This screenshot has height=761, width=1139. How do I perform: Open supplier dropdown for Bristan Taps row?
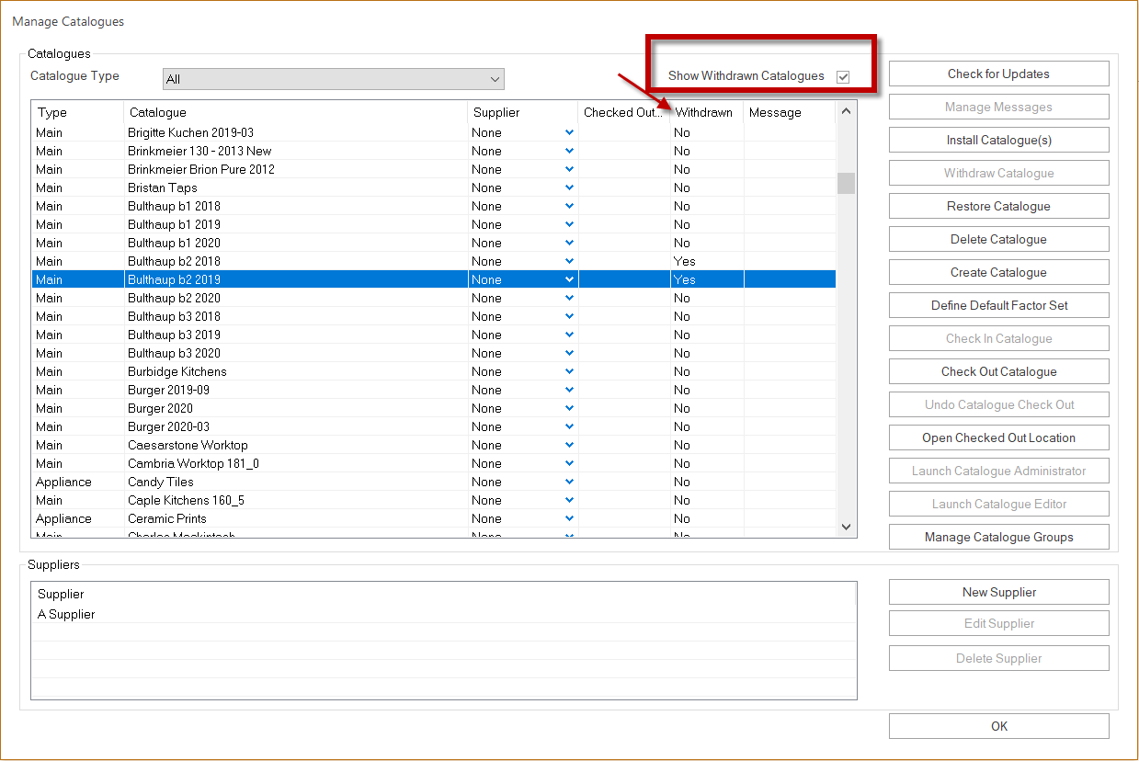click(x=570, y=187)
